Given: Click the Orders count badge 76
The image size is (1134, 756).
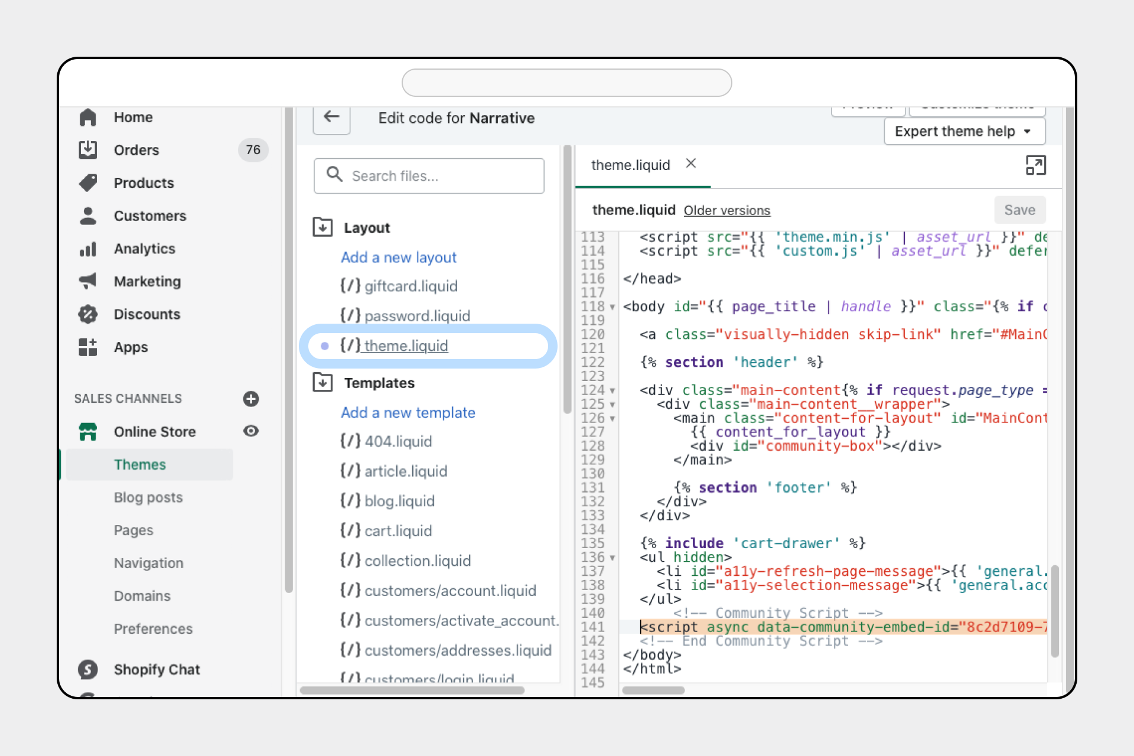Looking at the screenshot, I should [x=253, y=150].
